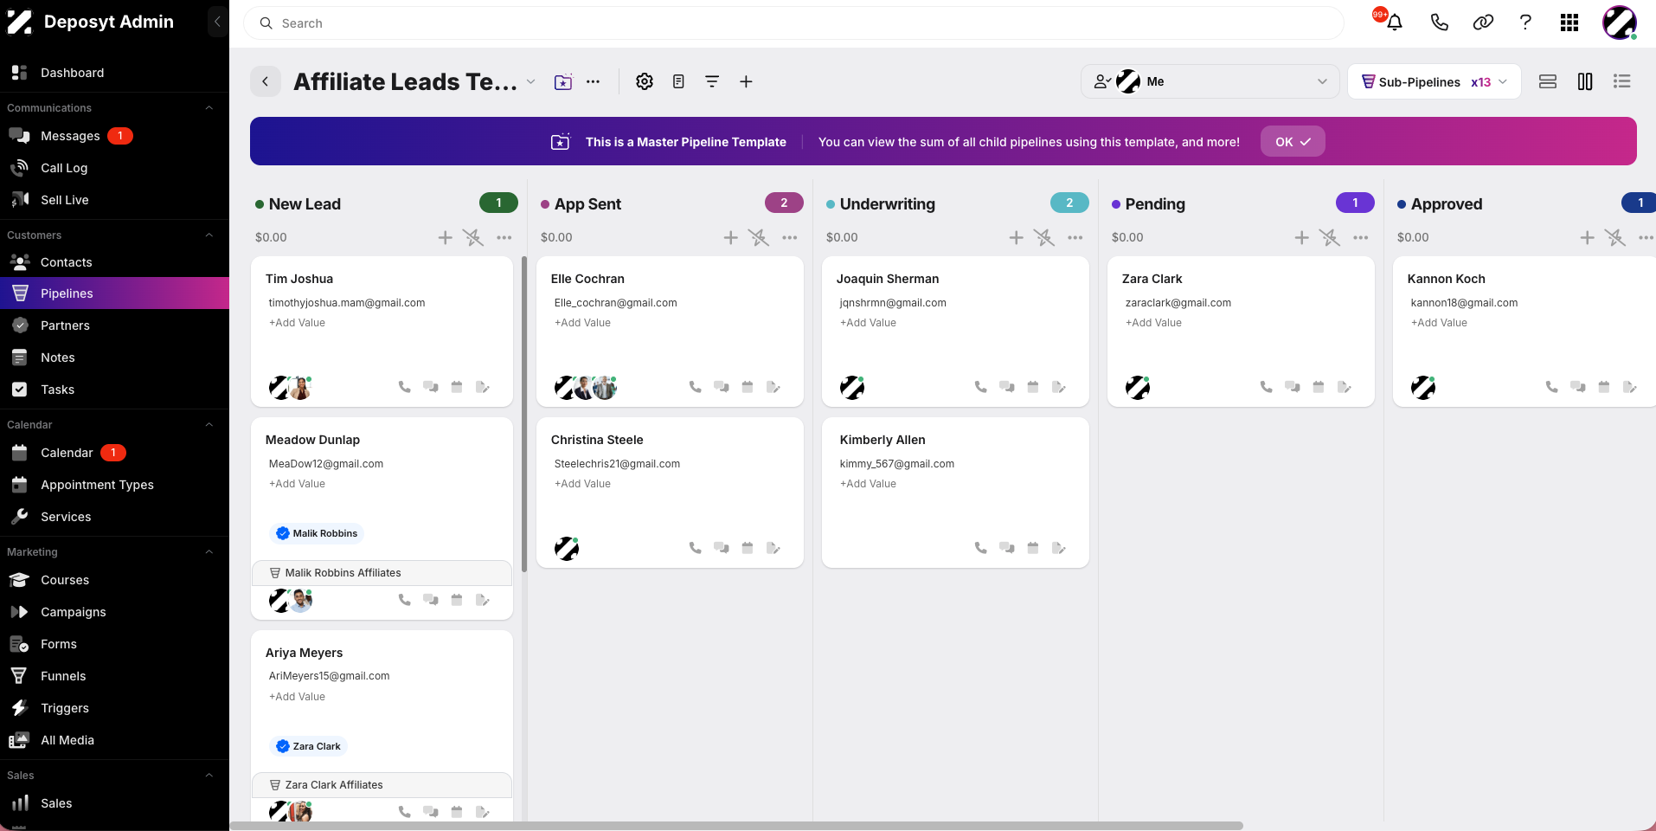1656x831 pixels.
Task: Open the Sub-Pipelines x13 dropdown
Action: click(x=1434, y=81)
